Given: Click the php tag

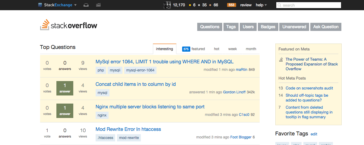Looking at the screenshot, I should [101, 70].
